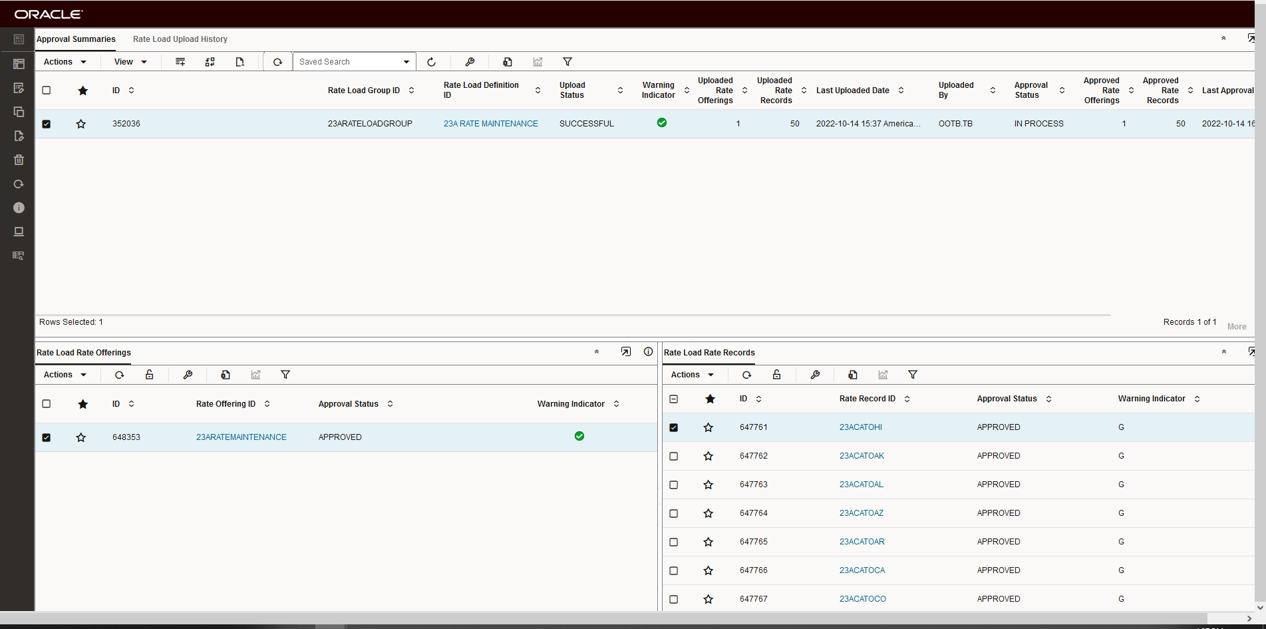Open the View dropdown menu
1266x629 pixels.
(x=130, y=62)
